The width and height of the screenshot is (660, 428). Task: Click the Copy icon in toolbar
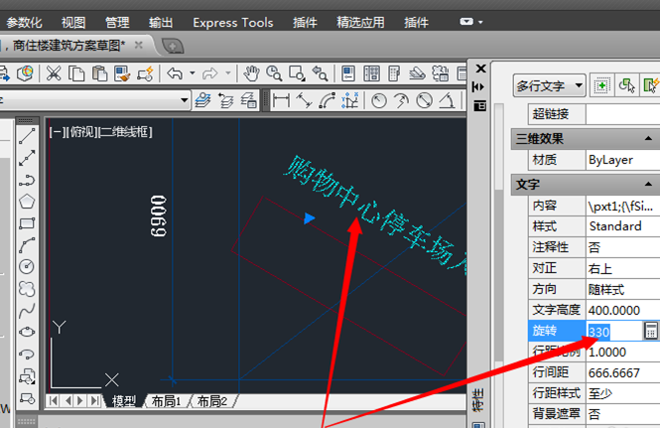76,73
